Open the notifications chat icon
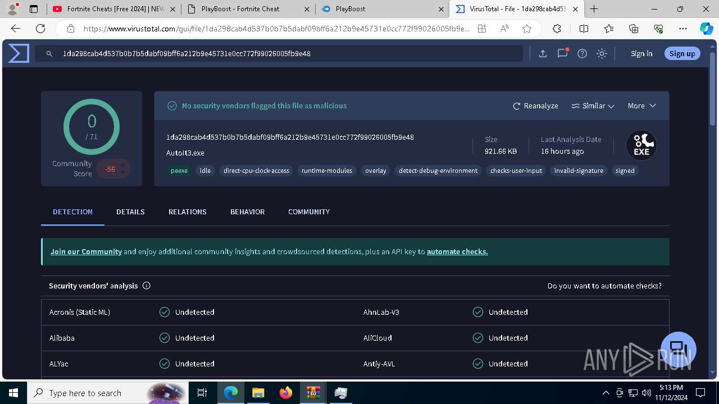Screen dimensions: 719x404 coord(562,53)
